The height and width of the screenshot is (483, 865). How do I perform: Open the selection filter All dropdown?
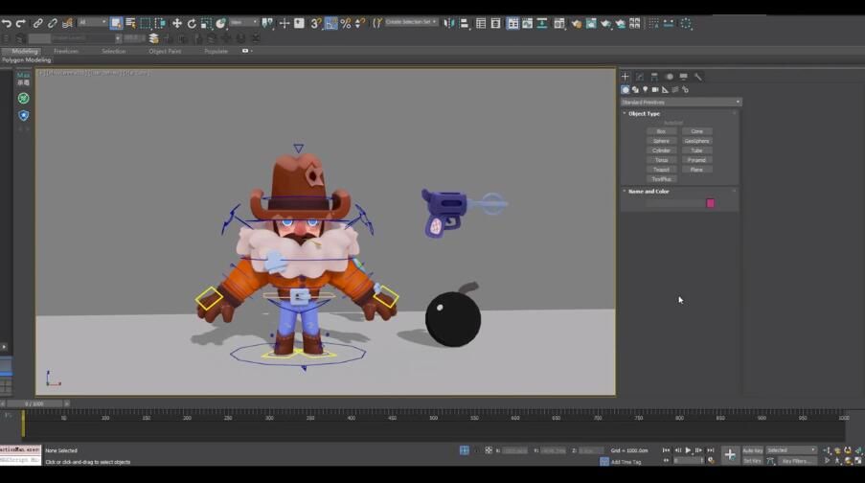click(x=92, y=22)
